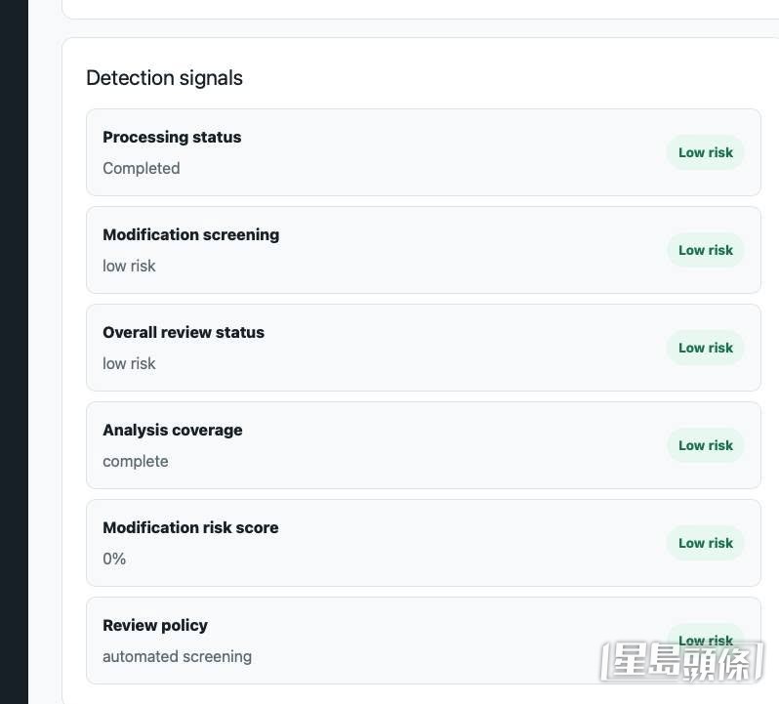Select the Modification risk score row

click(424, 543)
